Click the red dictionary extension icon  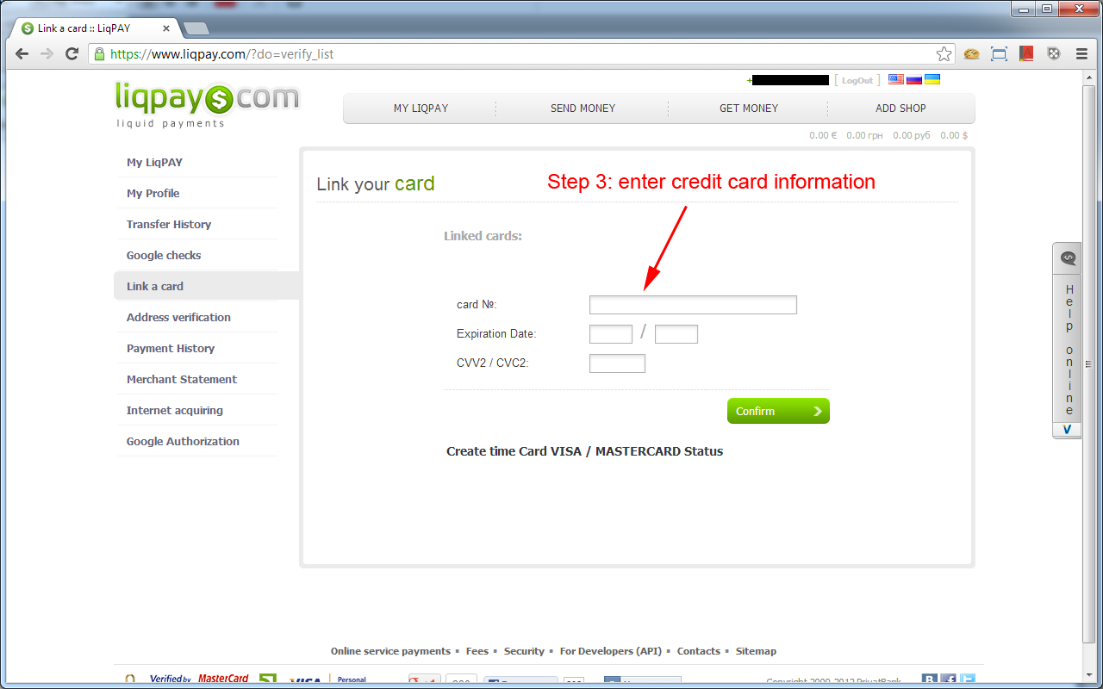(x=1026, y=53)
